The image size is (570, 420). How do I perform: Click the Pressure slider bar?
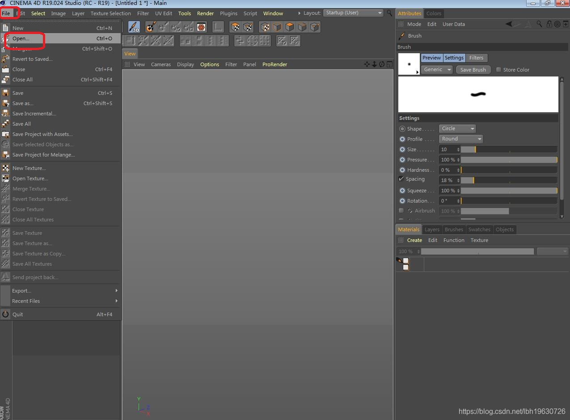(509, 160)
